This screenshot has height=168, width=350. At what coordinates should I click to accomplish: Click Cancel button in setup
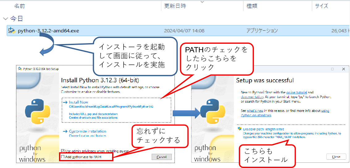tap(162, 157)
